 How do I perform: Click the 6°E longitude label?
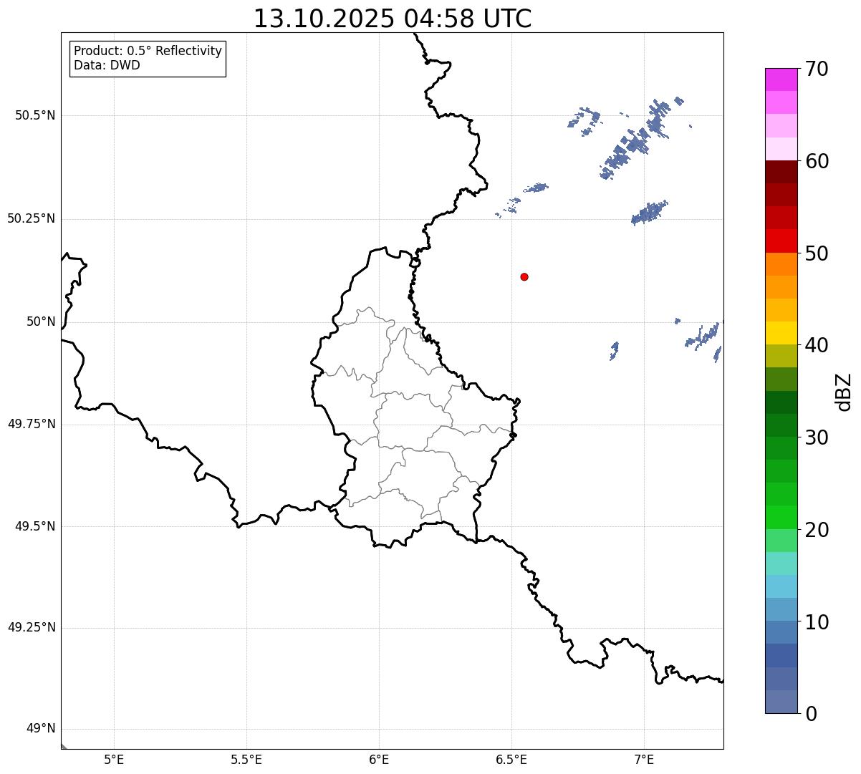pyautogui.click(x=379, y=759)
